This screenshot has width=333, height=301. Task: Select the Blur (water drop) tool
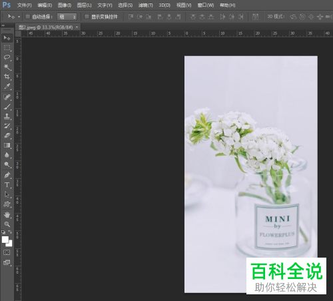[7, 155]
